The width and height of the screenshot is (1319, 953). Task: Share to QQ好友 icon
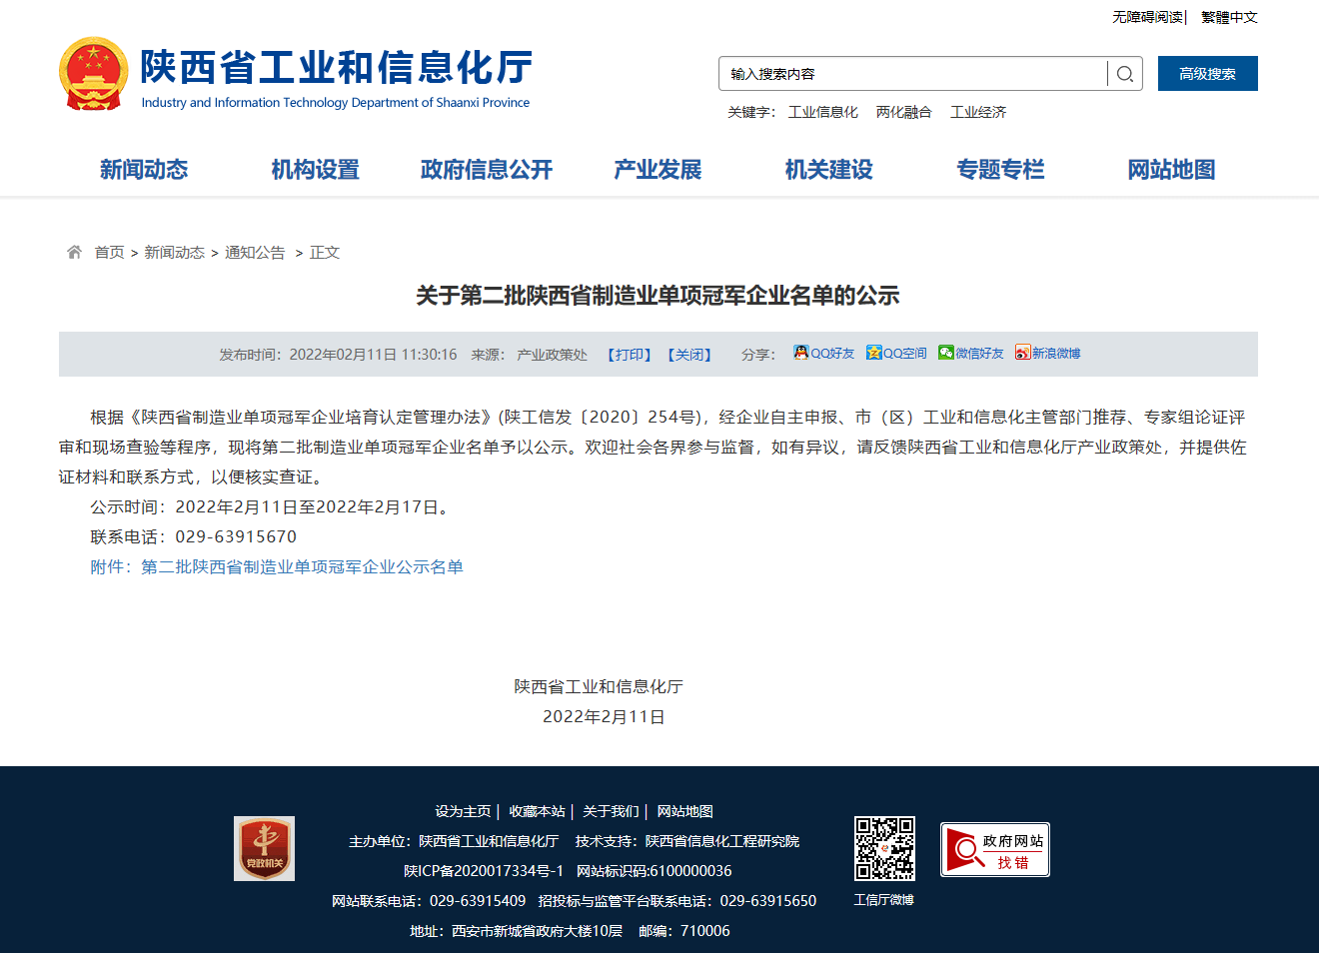pyautogui.click(x=800, y=353)
